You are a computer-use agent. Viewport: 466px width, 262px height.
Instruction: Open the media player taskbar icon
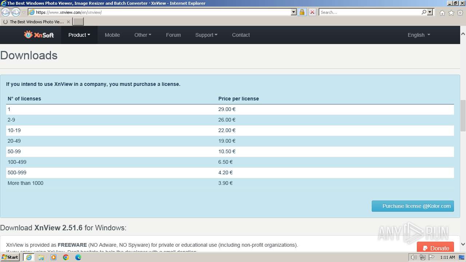[54, 257]
